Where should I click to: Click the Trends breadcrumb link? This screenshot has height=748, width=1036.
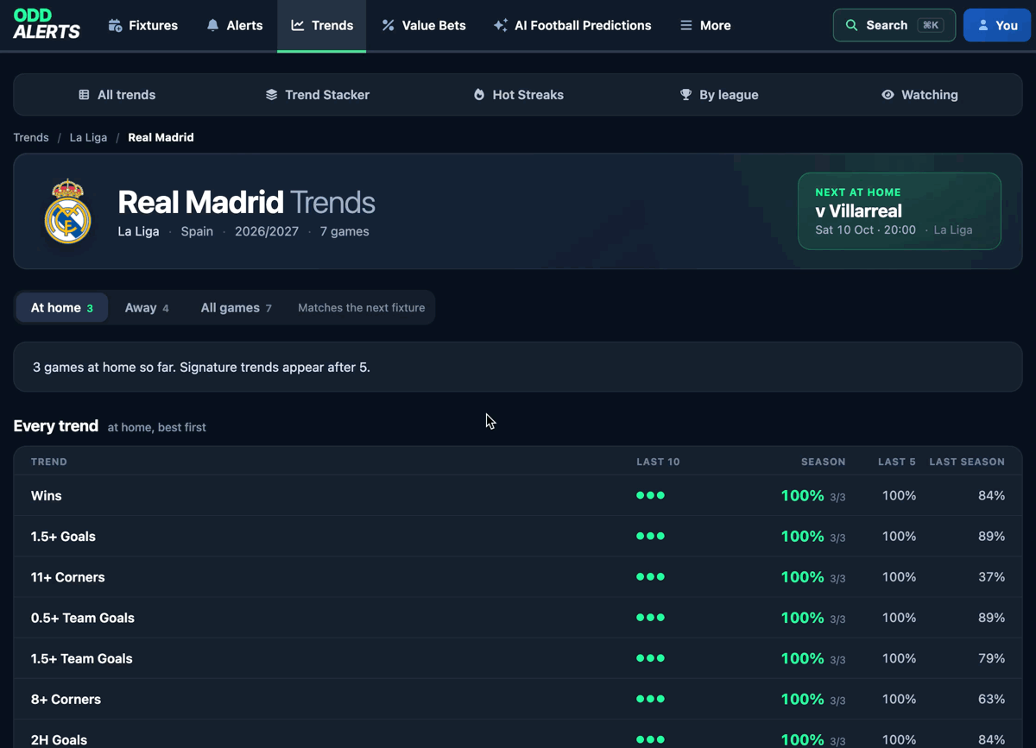pyautogui.click(x=31, y=137)
